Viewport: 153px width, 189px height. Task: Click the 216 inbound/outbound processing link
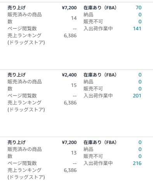click(x=137, y=163)
